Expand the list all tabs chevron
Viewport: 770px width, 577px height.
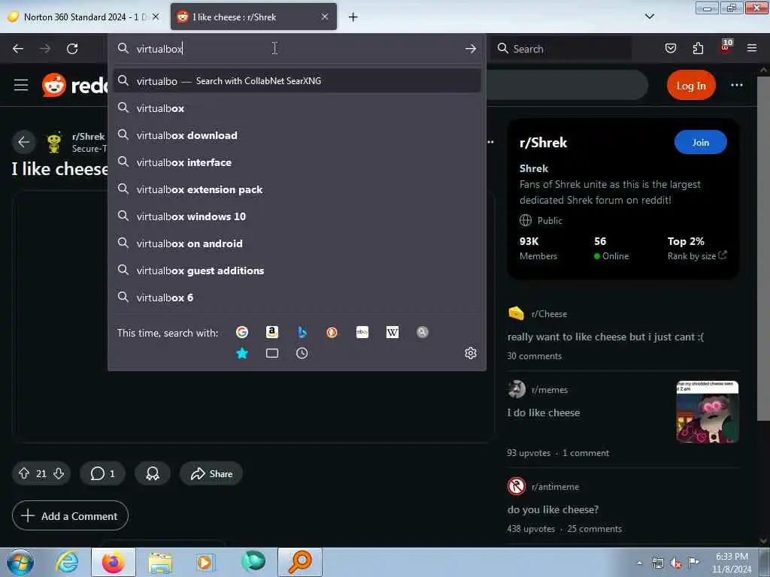[649, 17]
